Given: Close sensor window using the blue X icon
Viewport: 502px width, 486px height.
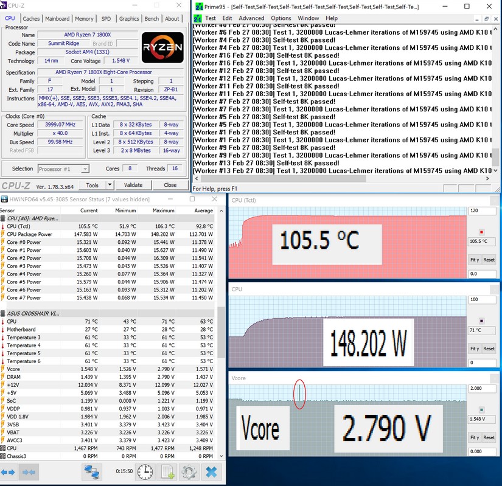Looking at the screenshot, I should pos(211,472).
